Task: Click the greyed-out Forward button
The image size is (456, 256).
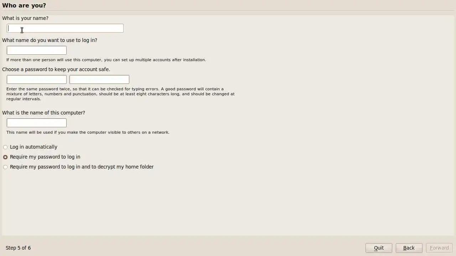Action: pos(439,248)
